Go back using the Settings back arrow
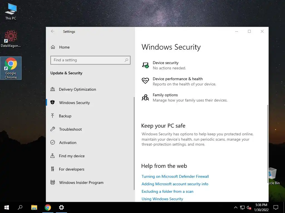Screen dimensions: 285x213 (53, 31)
